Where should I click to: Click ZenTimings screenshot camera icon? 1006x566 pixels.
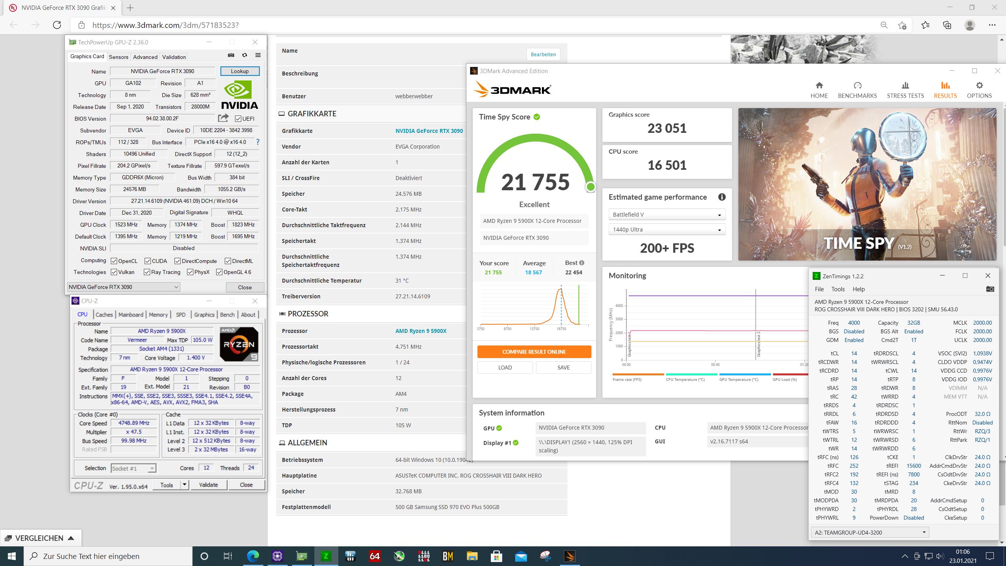click(x=990, y=289)
